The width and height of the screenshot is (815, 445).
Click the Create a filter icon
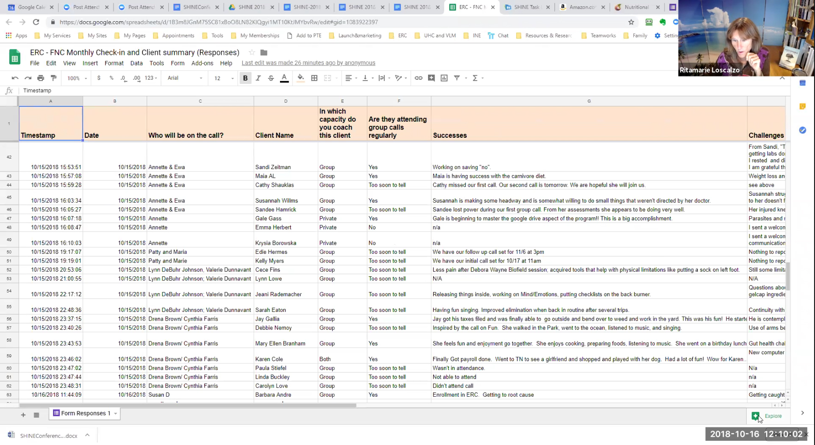coord(457,78)
